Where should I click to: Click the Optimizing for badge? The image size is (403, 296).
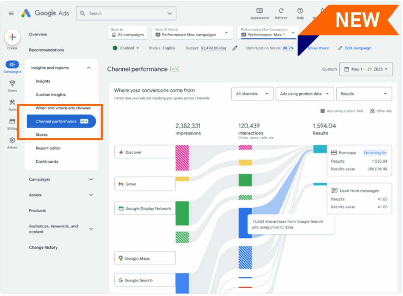pyautogui.click(x=375, y=153)
